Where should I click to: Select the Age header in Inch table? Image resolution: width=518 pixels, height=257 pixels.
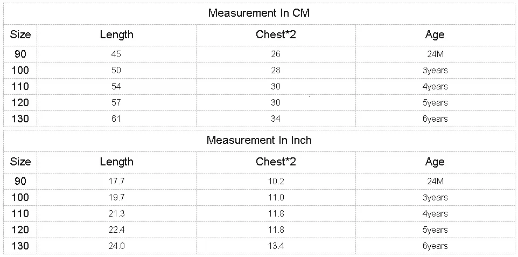pos(435,162)
